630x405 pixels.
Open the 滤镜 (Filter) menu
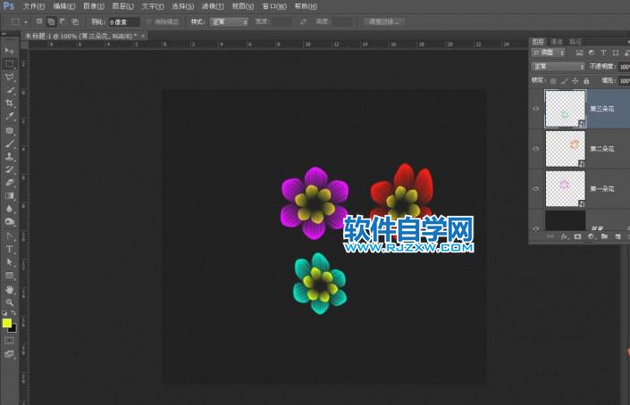click(213, 6)
